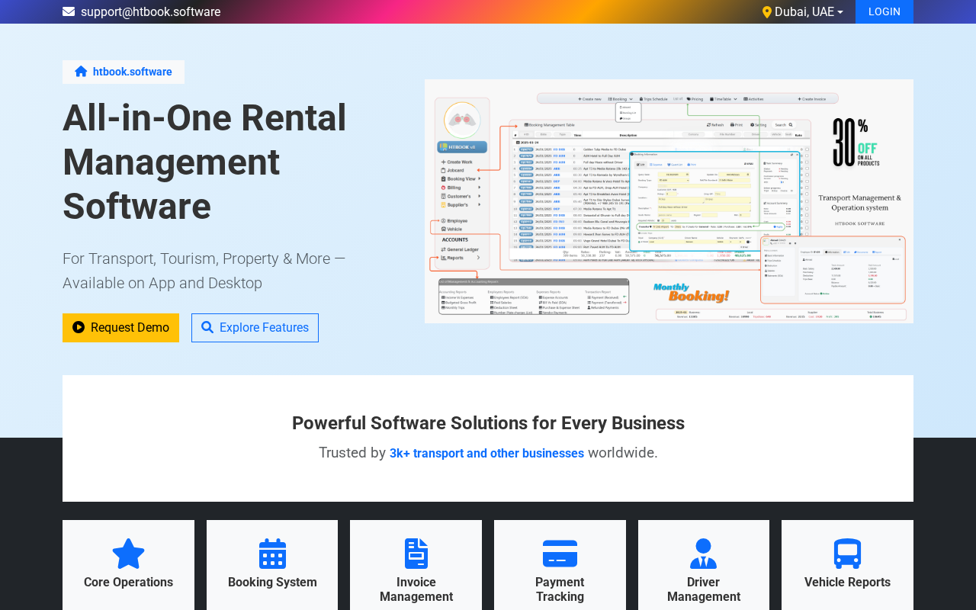Click the software dashboard preview image
This screenshot has width=976, height=610.
(x=669, y=201)
